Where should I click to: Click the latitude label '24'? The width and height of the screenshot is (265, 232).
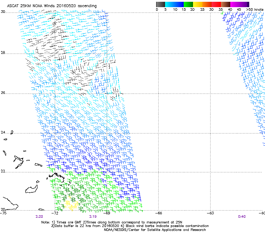(3, 132)
